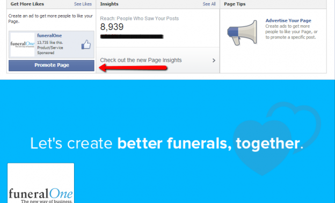
Task: Click the megaphone advertise icon
Action: pos(242,33)
